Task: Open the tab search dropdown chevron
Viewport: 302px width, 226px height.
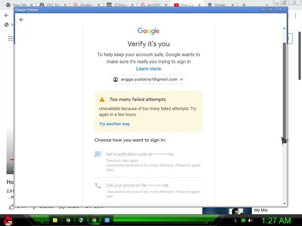Action: pos(267,5)
